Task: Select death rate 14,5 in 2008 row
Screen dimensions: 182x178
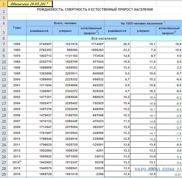Action: [143, 127]
